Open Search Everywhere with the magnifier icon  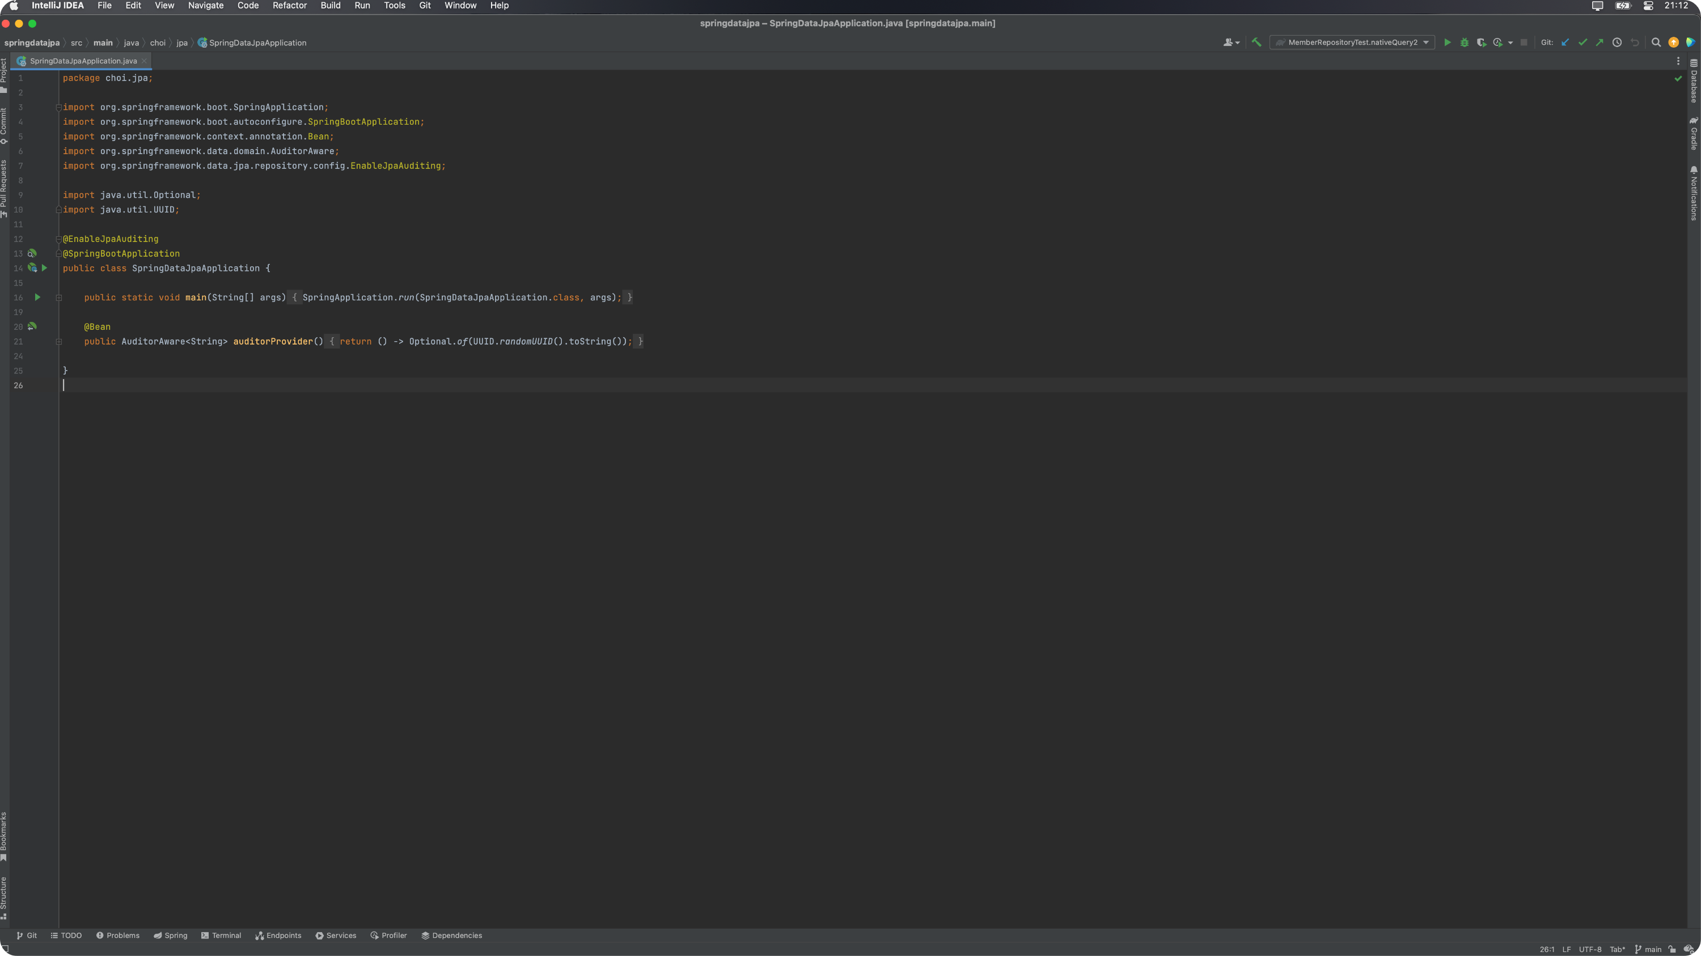click(1656, 43)
